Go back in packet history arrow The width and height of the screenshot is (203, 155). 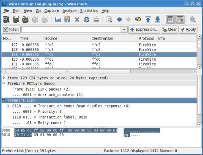119,19
